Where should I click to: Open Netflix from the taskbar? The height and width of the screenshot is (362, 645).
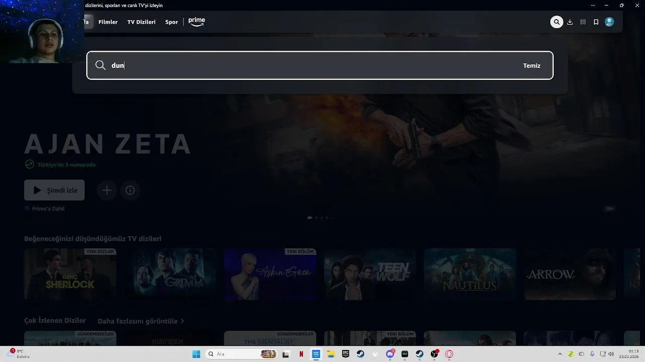[x=301, y=354]
